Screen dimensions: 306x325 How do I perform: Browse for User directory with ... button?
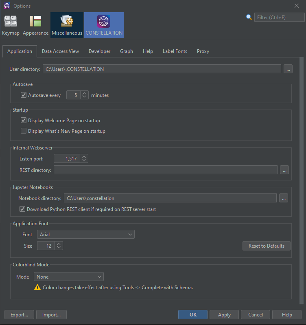tap(288, 69)
